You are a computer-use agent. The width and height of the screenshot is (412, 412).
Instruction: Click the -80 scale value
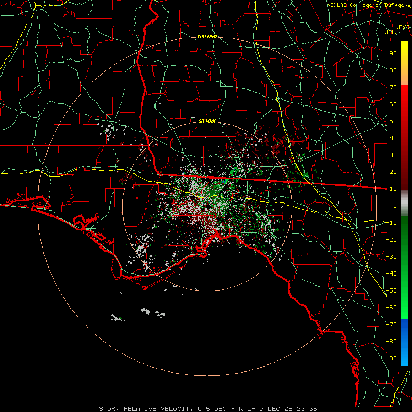point(391,342)
